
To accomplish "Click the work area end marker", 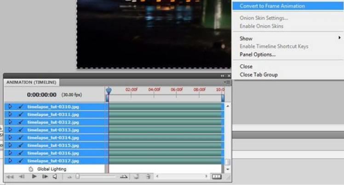I will [x=223, y=98].
